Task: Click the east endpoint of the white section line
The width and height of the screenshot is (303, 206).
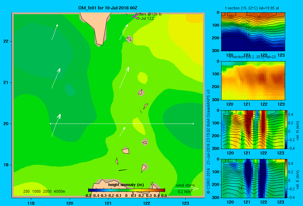Action: click(193, 124)
